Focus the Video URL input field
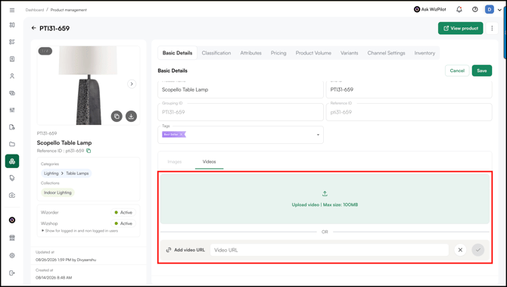The height and width of the screenshot is (287, 507). coord(329,250)
